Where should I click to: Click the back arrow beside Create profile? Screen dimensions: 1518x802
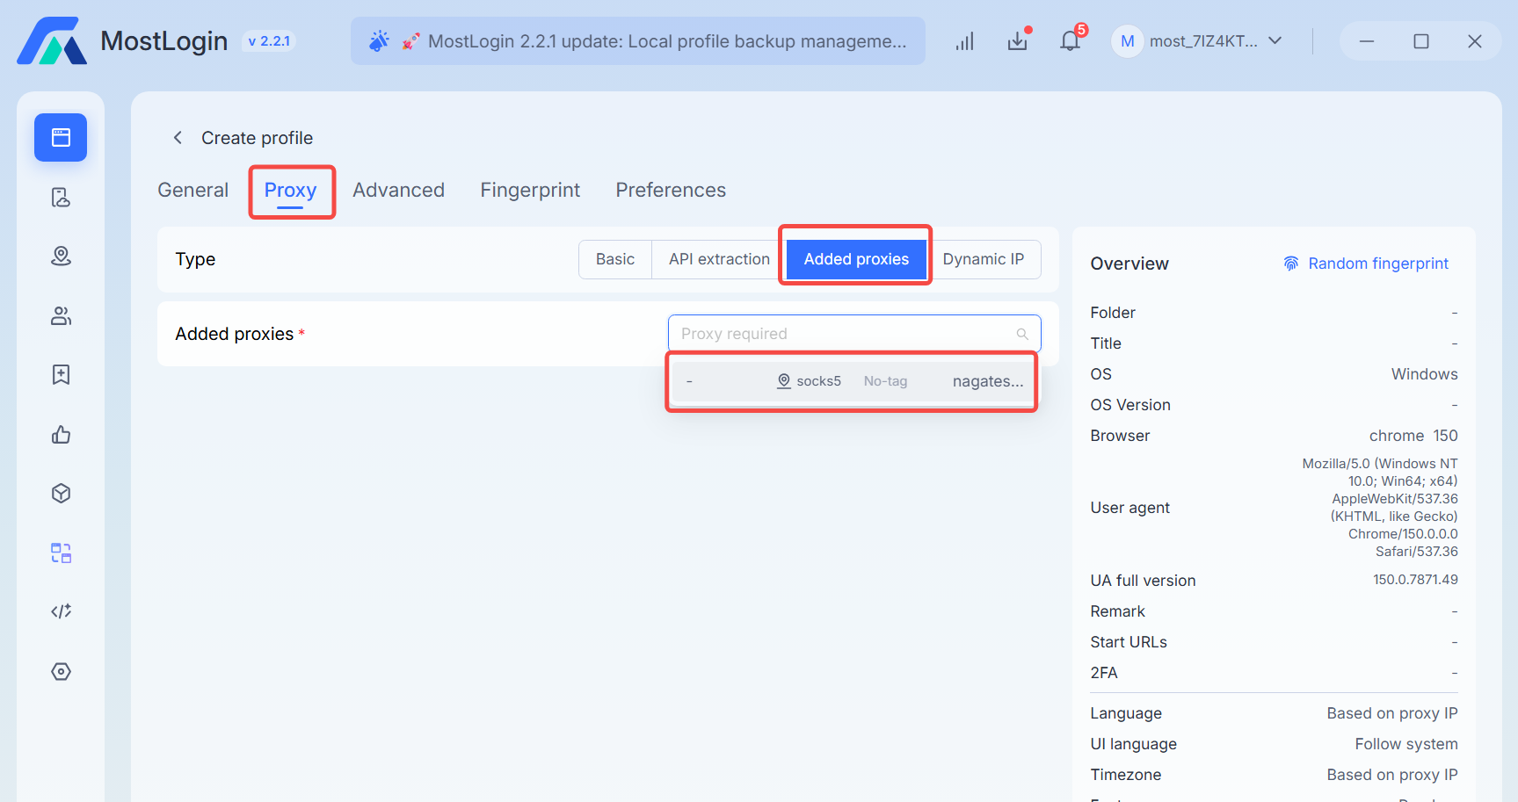click(178, 137)
